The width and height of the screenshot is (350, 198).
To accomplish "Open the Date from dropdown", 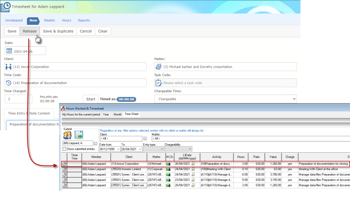I will [118, 149].
